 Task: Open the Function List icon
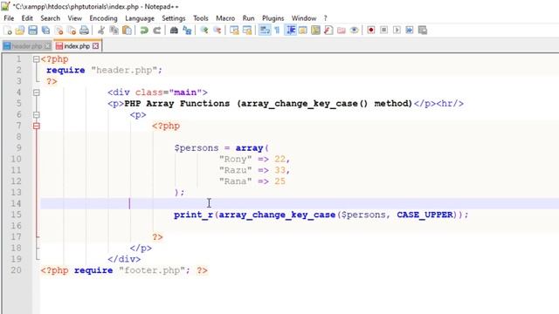328,31
